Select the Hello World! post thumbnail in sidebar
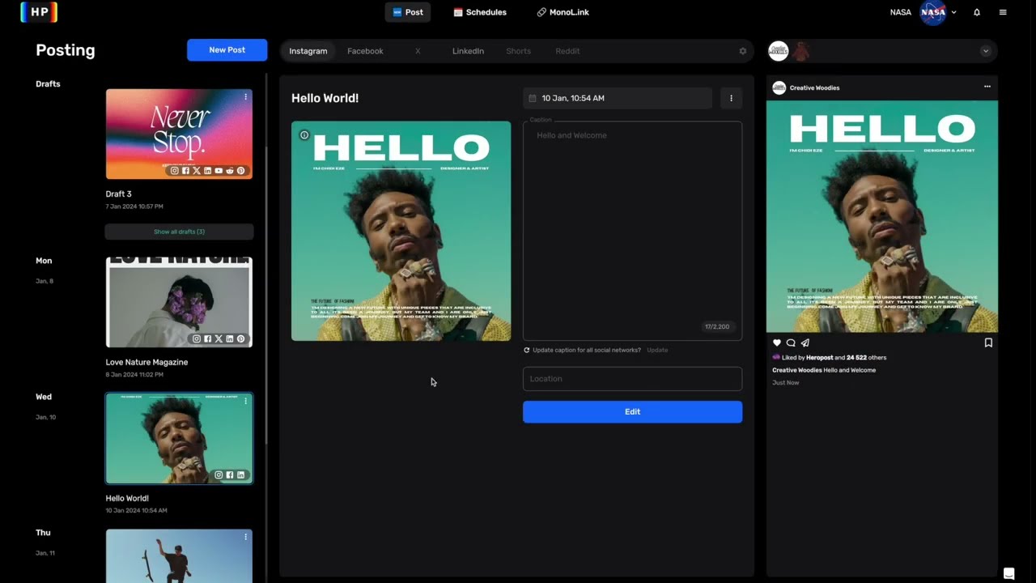 pos(179,438)
